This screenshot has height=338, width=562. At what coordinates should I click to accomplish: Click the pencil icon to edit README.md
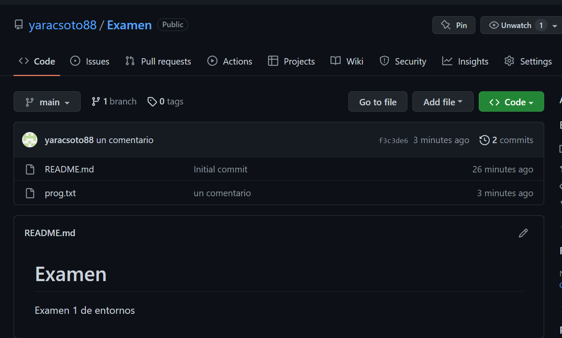[523, 233]
